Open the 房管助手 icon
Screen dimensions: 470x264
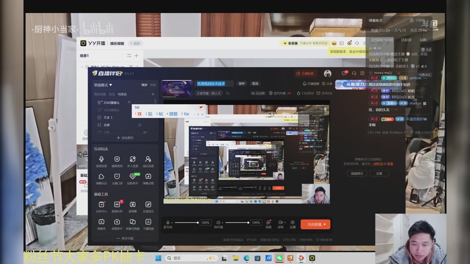click(x=117, y=222)
